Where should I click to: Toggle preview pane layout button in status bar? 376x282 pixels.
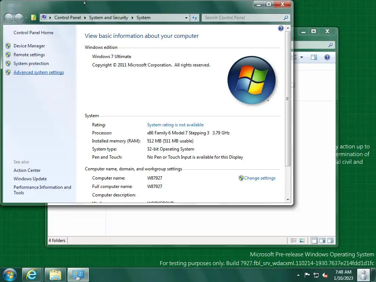coord(330,241)
